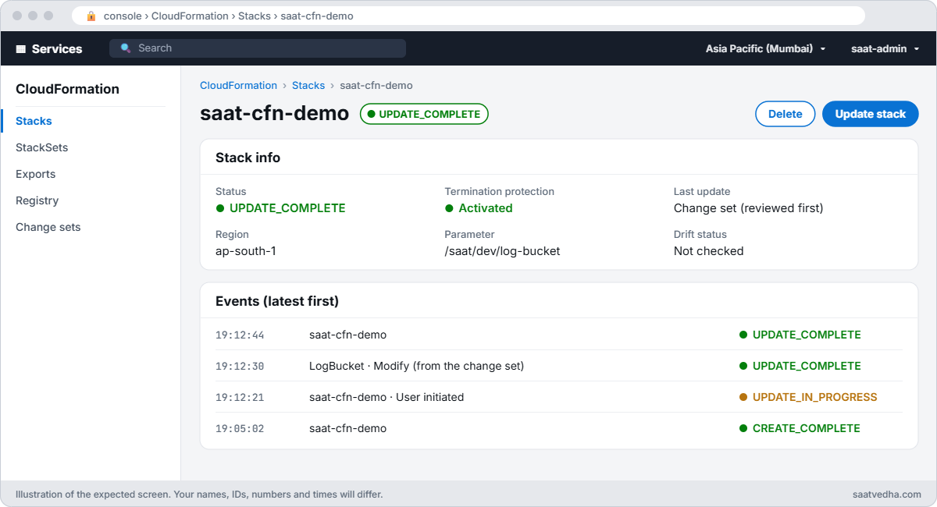Open Change sets in the sidebar
The image size is (937, 507).
[48, 227]
